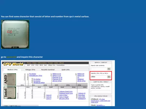The width and height of the screenshot is (146, 109).
Task: Open the Athlon II X2 link
Action: [57, 74]
